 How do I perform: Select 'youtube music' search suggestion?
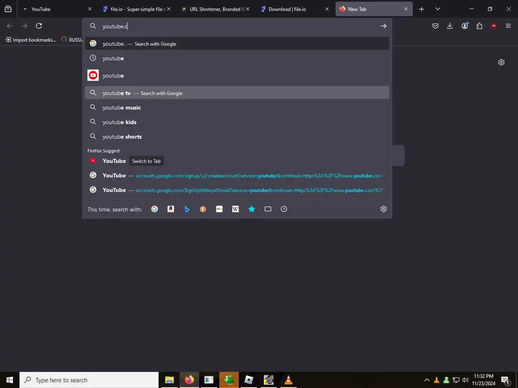point(237,108)
